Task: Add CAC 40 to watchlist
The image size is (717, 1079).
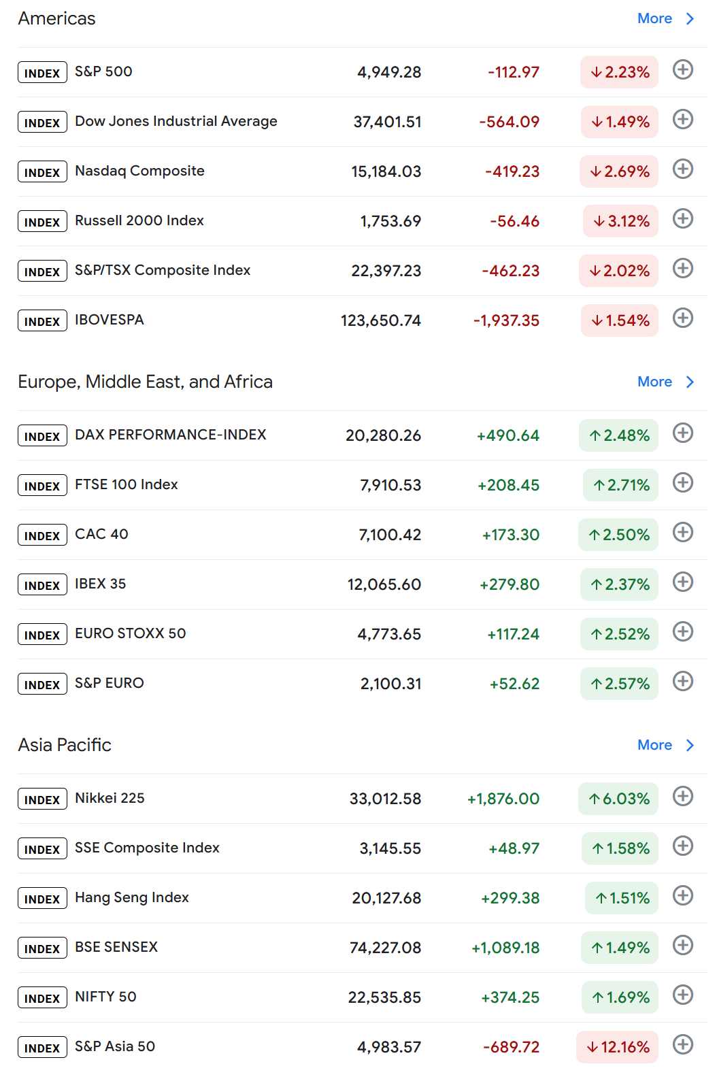Action: tap(683, 532)
